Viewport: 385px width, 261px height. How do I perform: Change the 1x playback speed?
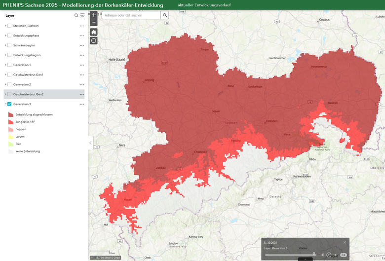(344, 255)
